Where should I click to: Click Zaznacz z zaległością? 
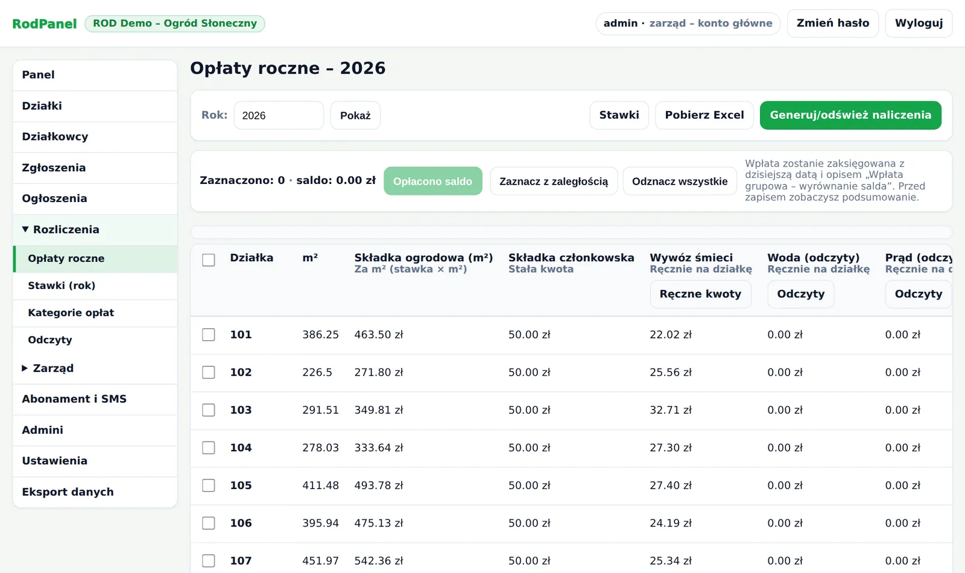tap(554, 181)
